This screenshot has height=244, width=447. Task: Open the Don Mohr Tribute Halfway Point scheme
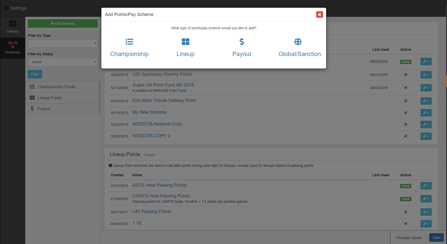pos(164,100)
